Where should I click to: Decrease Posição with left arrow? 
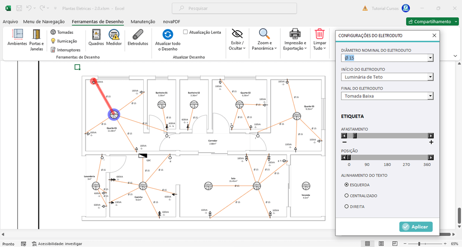pyautogui.click(x=344, y=158)
